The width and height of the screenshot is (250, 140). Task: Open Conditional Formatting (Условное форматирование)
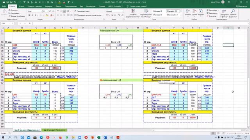pyautogui.click(x=133, y=13)
